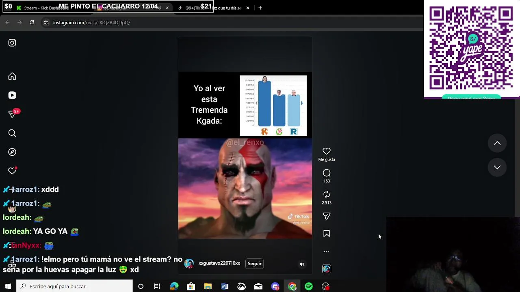This screenshot has width=520, height=292.
Task: Open the Explore compass icon
Action: tap(12, 152)
